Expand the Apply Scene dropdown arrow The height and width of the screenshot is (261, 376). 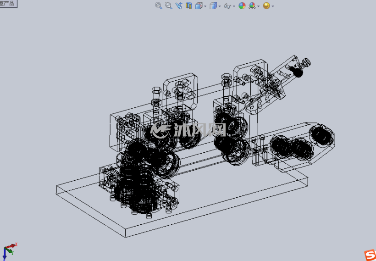click(259, 6)
